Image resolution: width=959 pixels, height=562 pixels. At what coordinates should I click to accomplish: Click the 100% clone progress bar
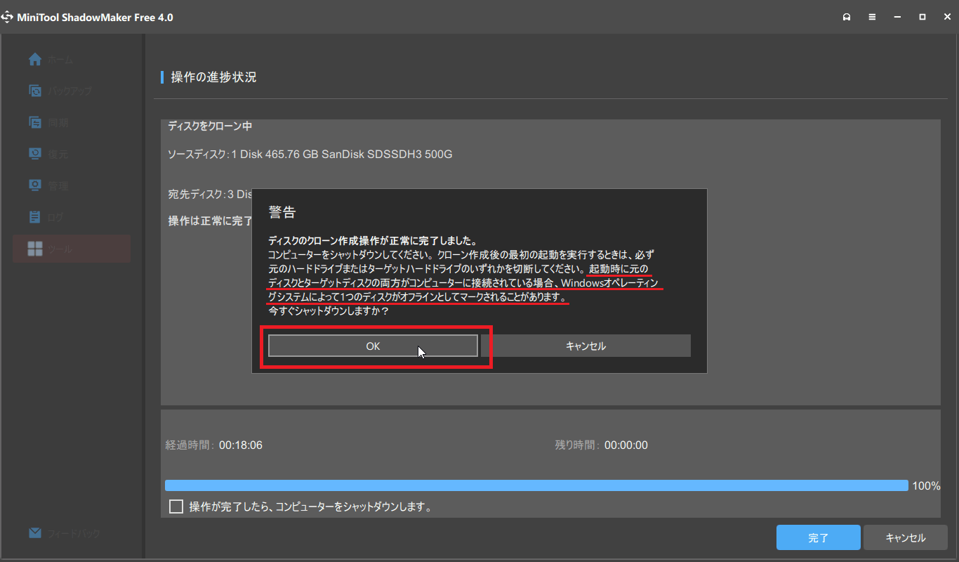[x=536, y=485]
